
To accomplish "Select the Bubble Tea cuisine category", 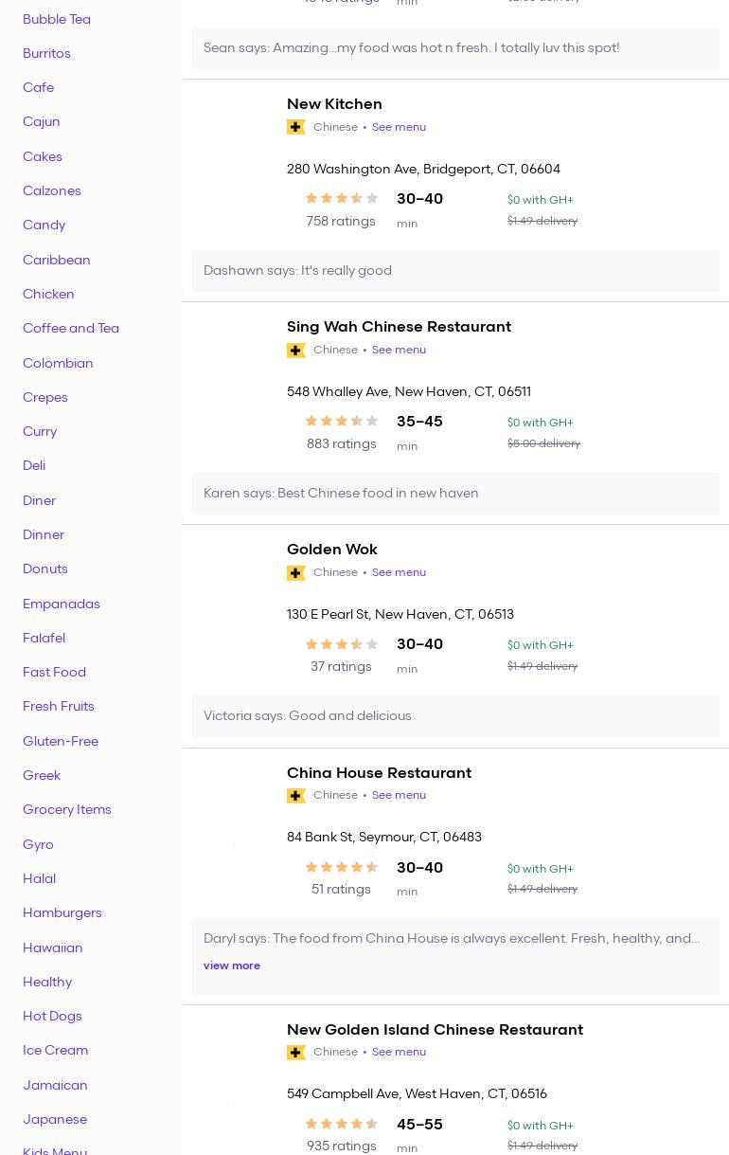I will coord(57,19).
